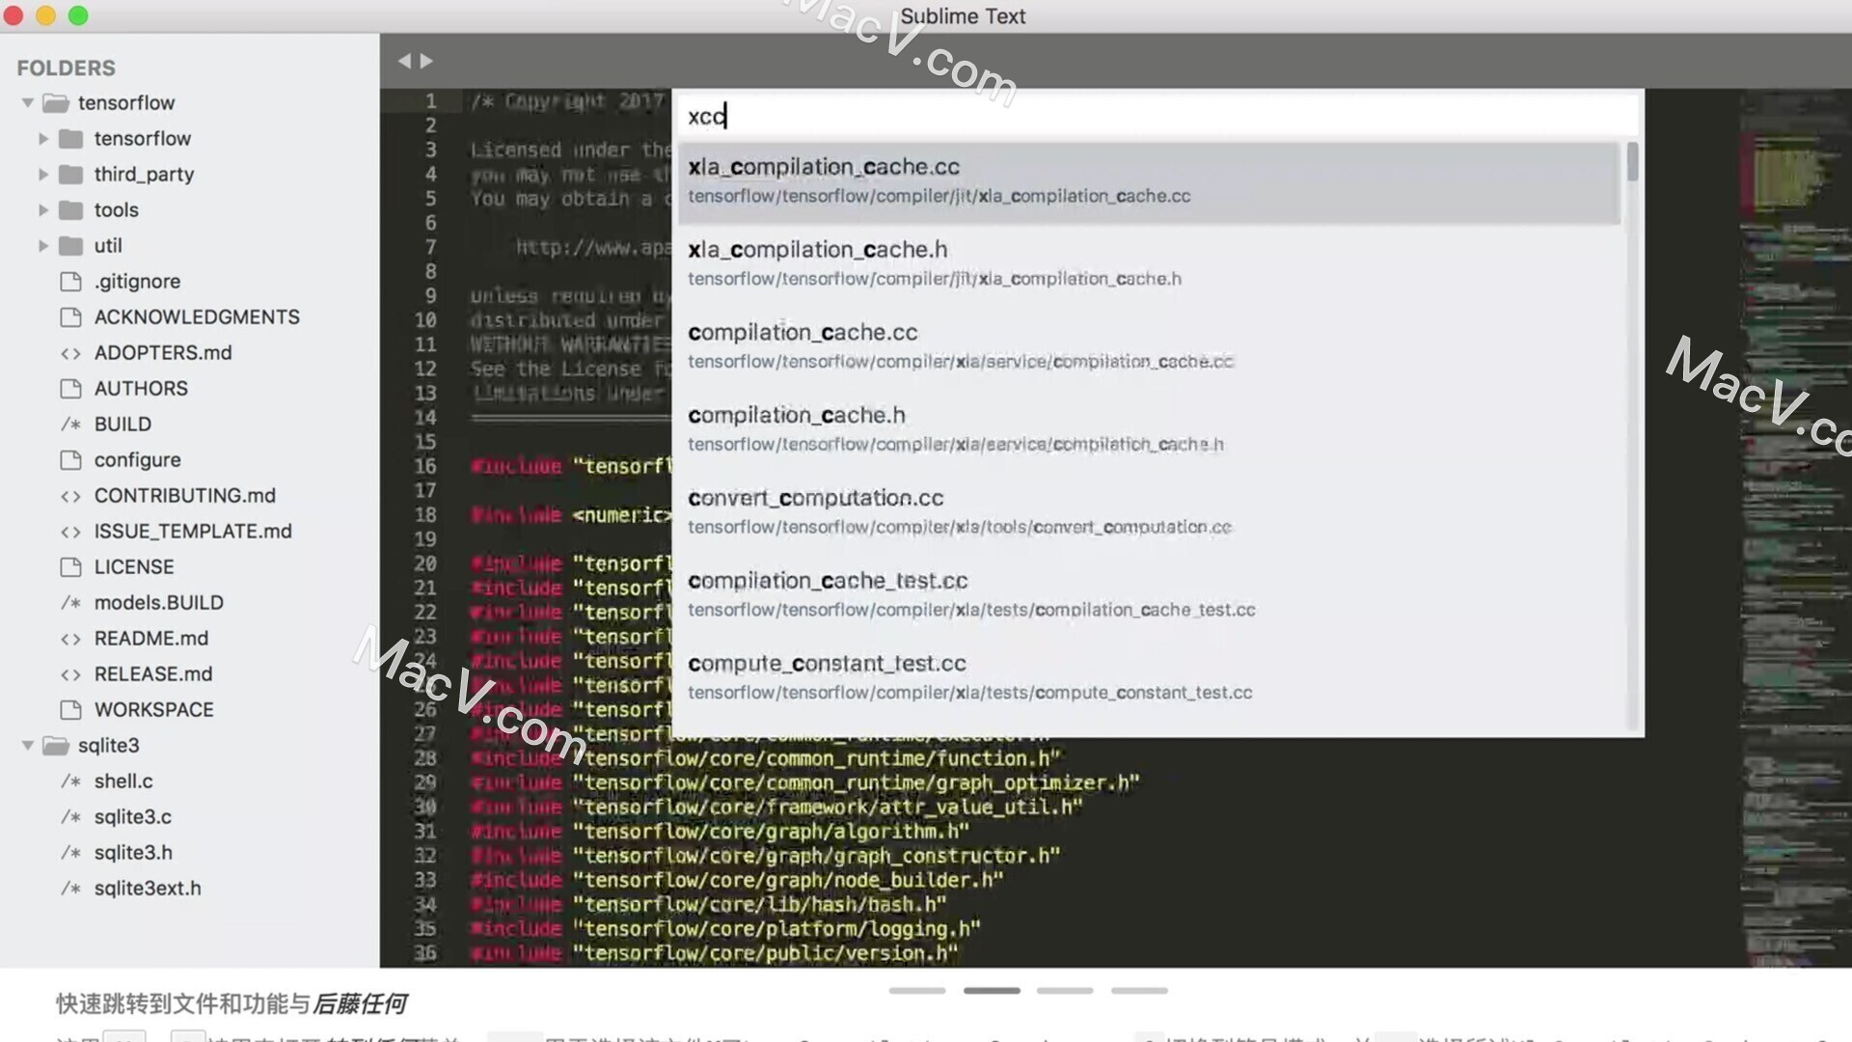Image resolution: width=1852 pixels, height=1042 pixels.
Task: Click the folder icon next to third_party
Action: 71,174
